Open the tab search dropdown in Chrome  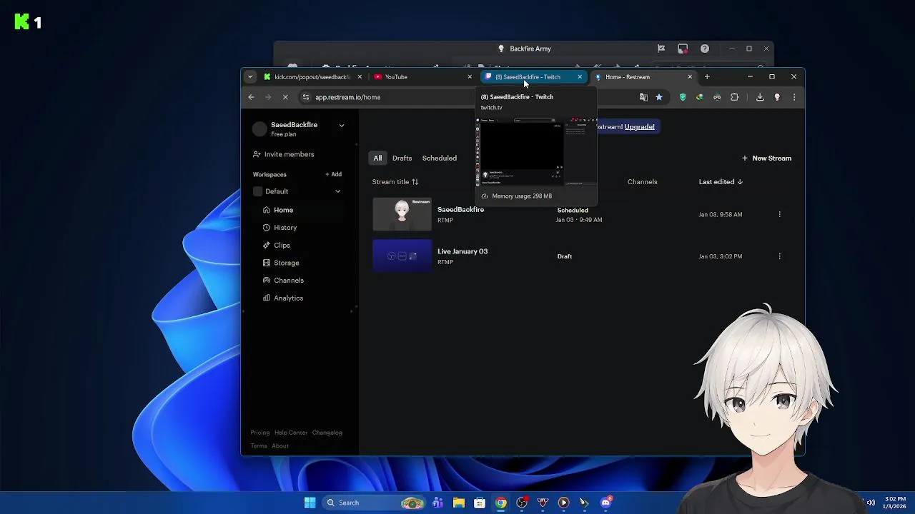point(250,77)
